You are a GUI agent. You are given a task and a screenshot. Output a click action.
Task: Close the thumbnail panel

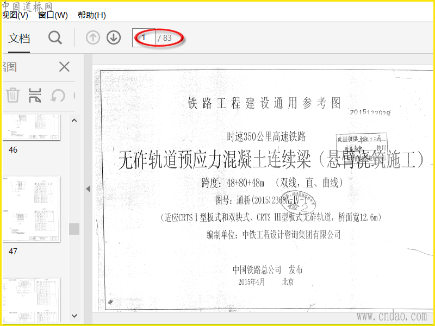point(64,67)
